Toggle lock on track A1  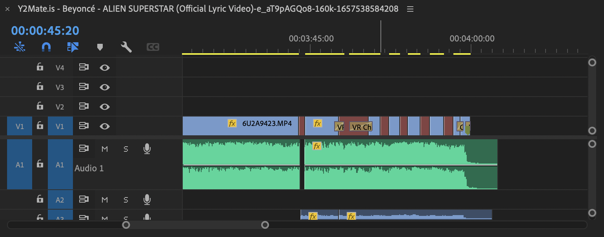(x=40, y=164)
